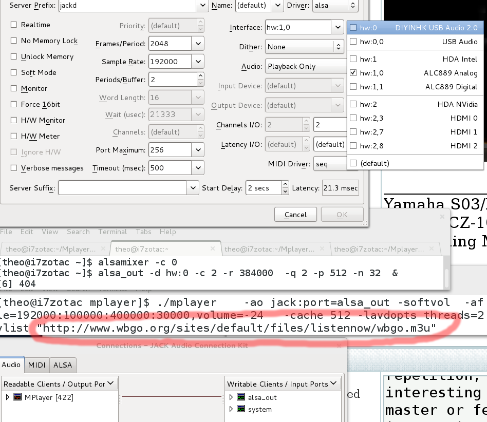This screenshot has height=422, width=487.
Task: Open the Dither dropdown
Action: click(338, 47)
